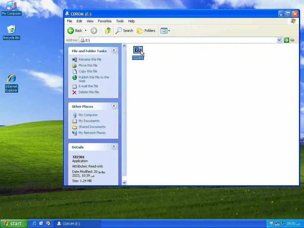The image size is (304, 228).
Task: Go to My Documents in Other Places
Action: tap(89, 121)
